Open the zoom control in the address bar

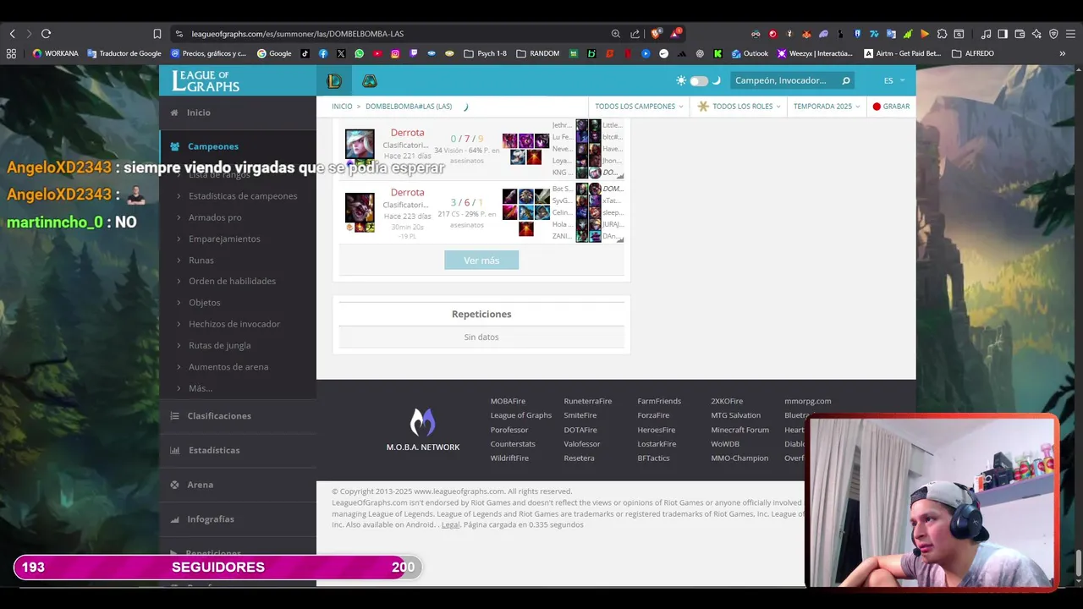point(615,34)
